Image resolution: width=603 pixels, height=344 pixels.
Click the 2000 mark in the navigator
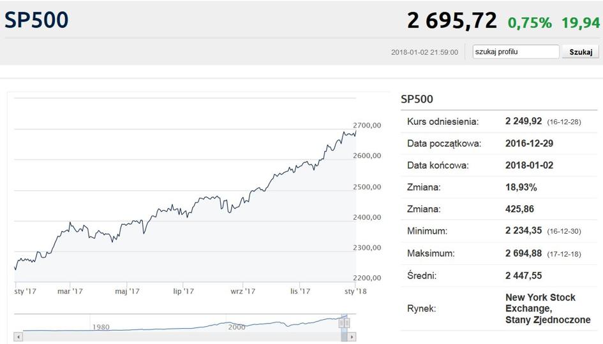[237, 327]
